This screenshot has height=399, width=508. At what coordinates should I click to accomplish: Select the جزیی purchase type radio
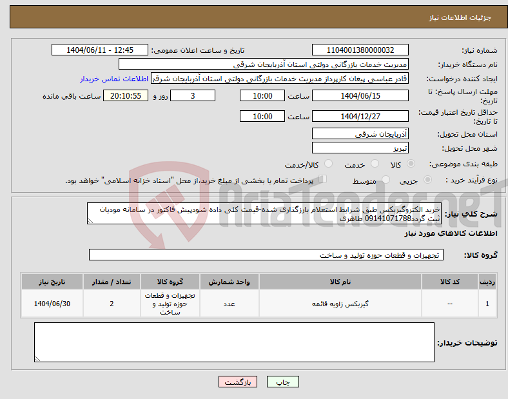click(x=427, y=179)
